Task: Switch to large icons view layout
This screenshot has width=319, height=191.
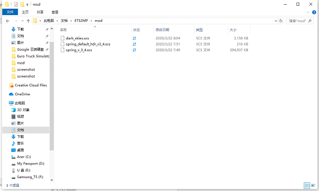Action: pyautogui.click(x=313, y=185)
